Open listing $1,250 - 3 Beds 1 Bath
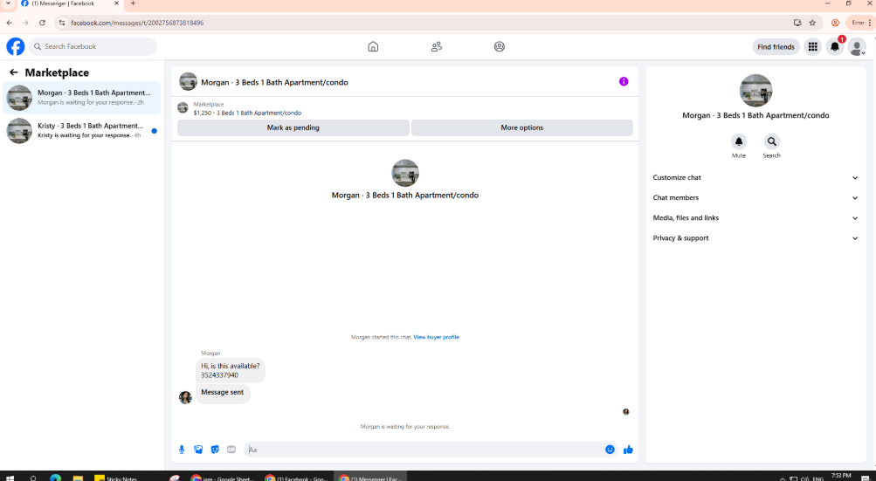Image resolution: width=876 pixels, height=481 pixels. pos(247,113)
